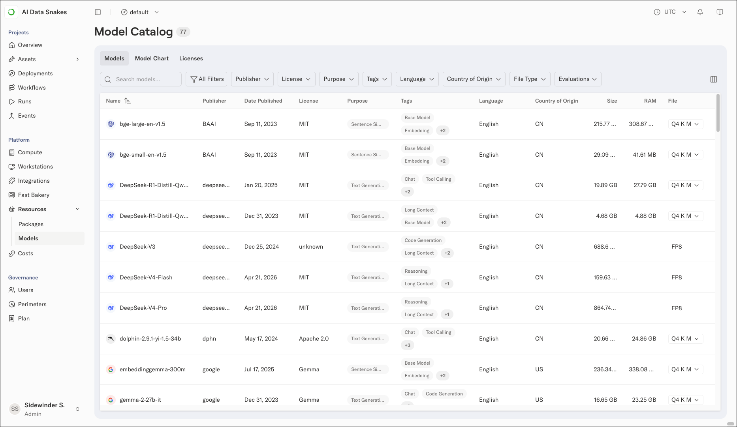Viewport: 737px width, 427px height.
Task: Click the Perimeters icon in sidebar
Action: (x=12, y=304)
